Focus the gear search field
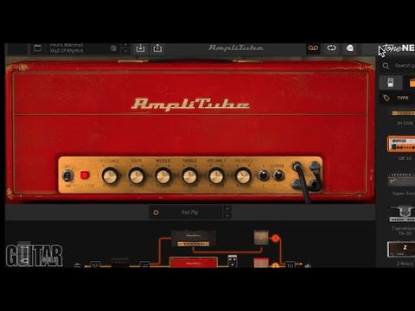 tap(405, 66)
